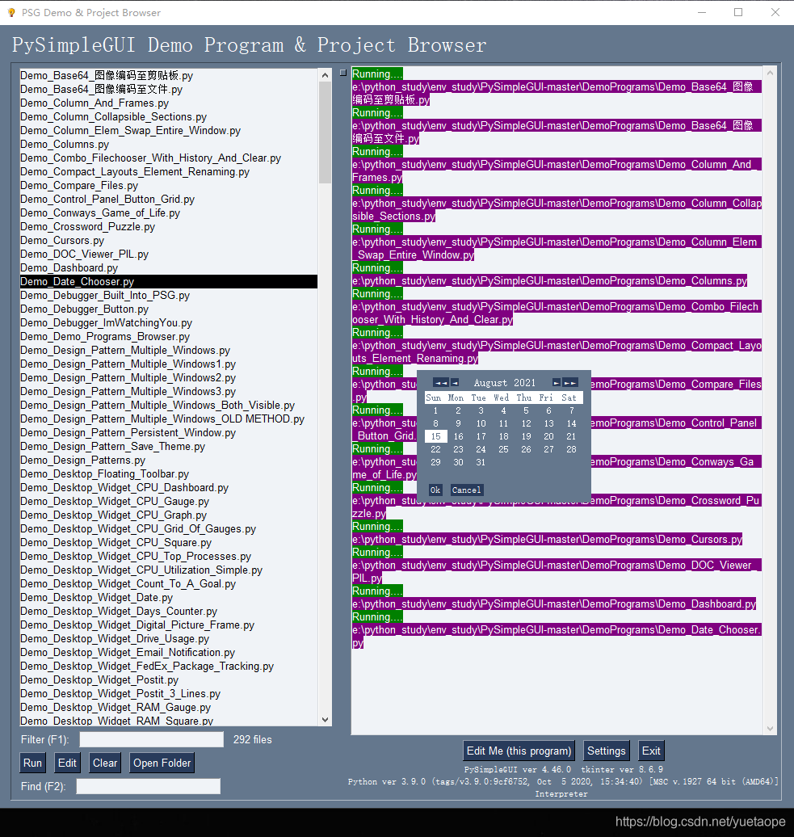This screenshot has height=837, width=794.
Task: Select Demo_Desktop_Widget_CPU_Gauge.py
Action: click(169, 501)
